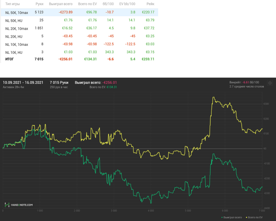This screenshot has height=221, width=276.
Task: Click the '€220.17' rake cell
Action: 148,12
